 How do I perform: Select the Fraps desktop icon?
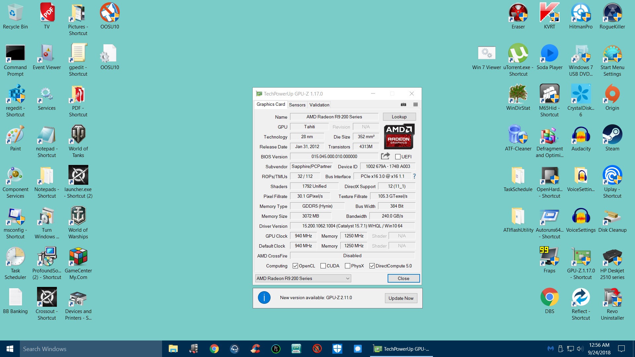coord(549,260)
